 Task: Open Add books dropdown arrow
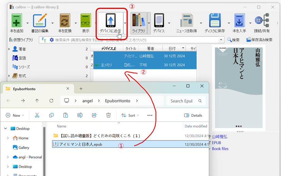click(x=28, y=23)
